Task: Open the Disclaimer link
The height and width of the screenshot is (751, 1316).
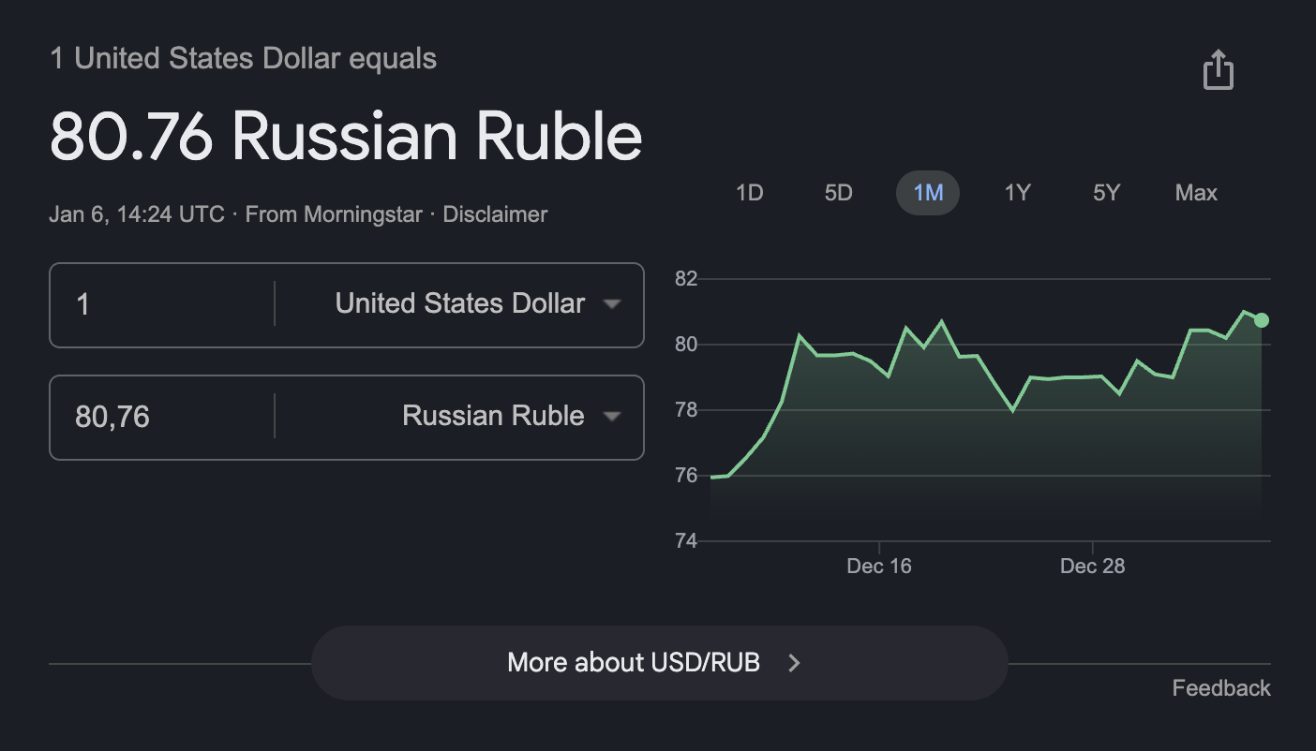Action: pyautogui.click(x=495, y=214)
